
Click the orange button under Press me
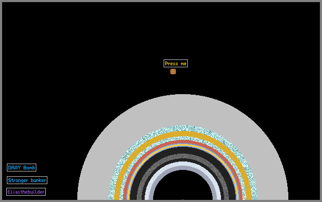[173, 72]
